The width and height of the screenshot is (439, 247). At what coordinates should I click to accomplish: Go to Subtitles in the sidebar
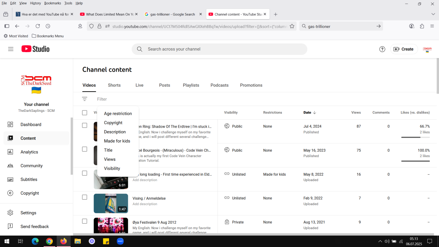coord(29,179)
